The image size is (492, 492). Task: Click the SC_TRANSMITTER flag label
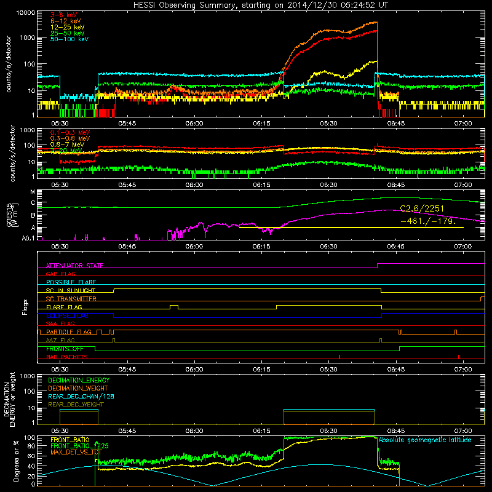coord(71,298)
